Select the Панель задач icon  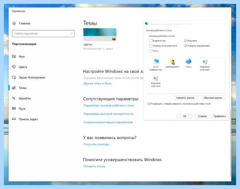pyautogui.click(x=14, y=119)
